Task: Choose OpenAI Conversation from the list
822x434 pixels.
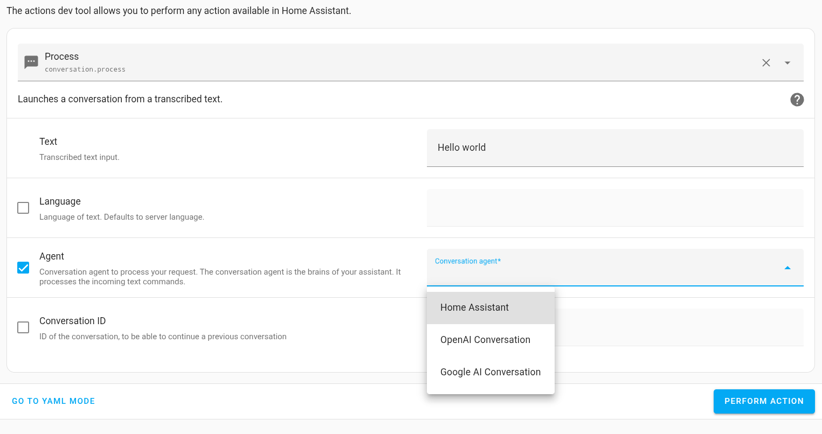Action: (491, 340)
